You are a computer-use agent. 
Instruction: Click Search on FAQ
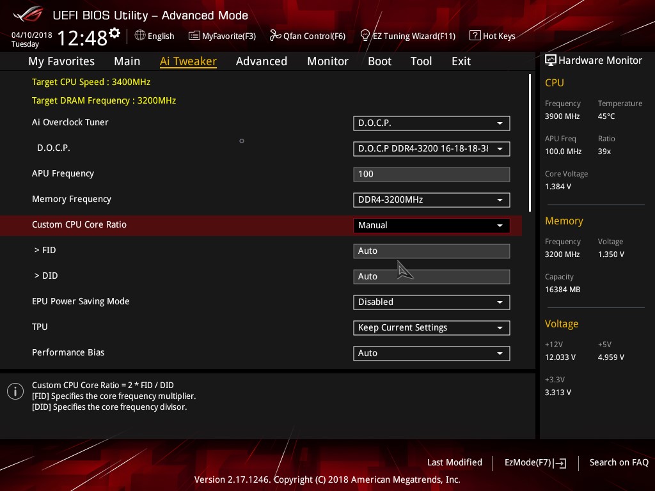pyautogui.click(x=619, y=463)
